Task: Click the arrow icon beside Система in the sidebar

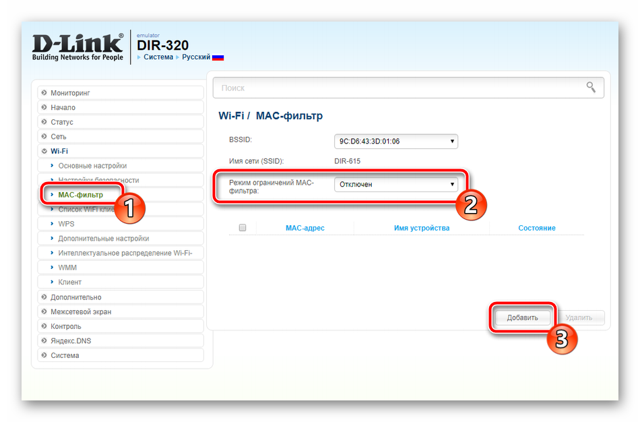Action: (44, 355)
